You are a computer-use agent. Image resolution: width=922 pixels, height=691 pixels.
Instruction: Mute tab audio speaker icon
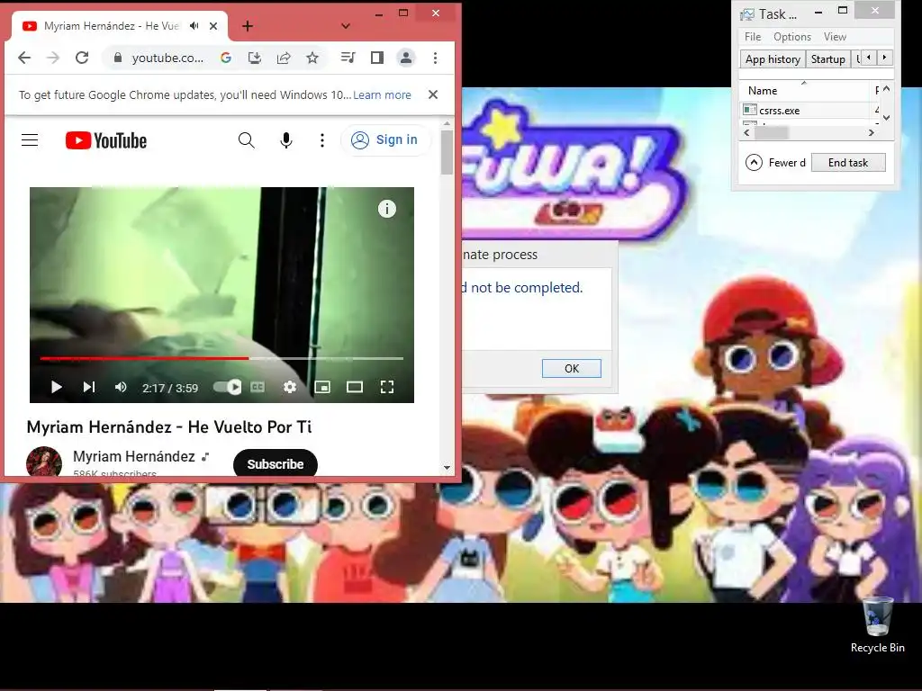[194, 26]
